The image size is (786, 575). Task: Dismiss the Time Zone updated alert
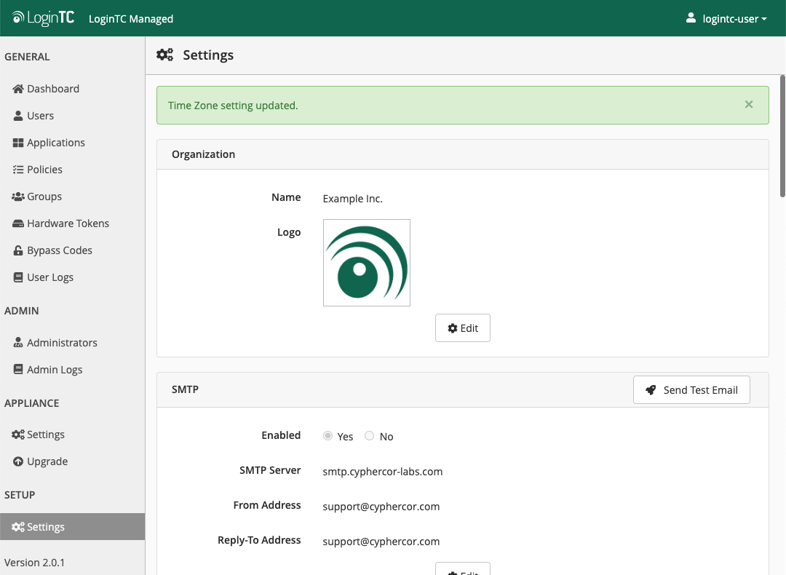point(749,105)
